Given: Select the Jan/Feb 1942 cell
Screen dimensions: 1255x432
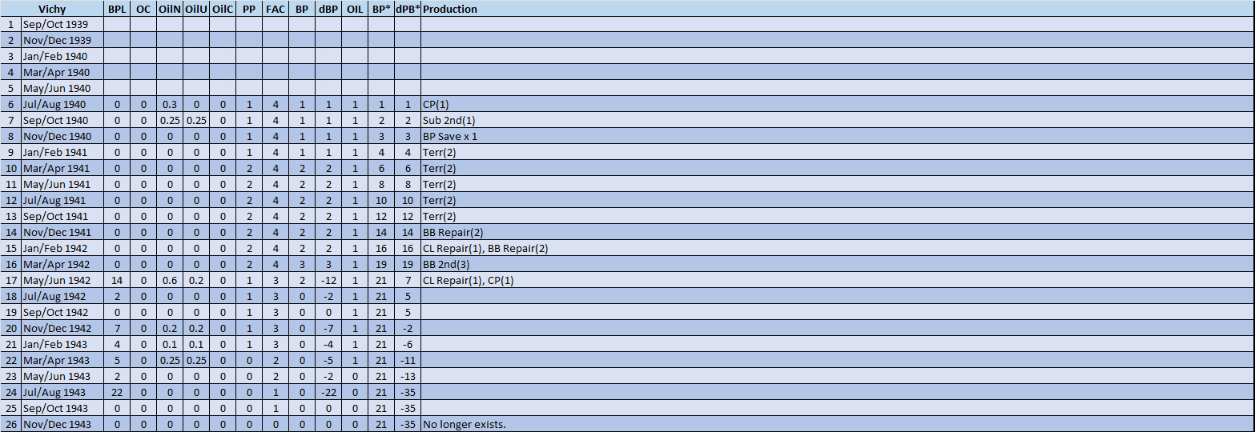Looking at the screenshot, I should [x=62, y=249].
